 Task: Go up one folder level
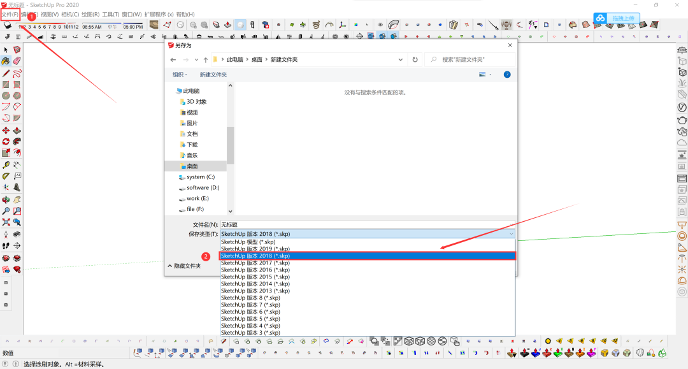(x=205, y=60)
